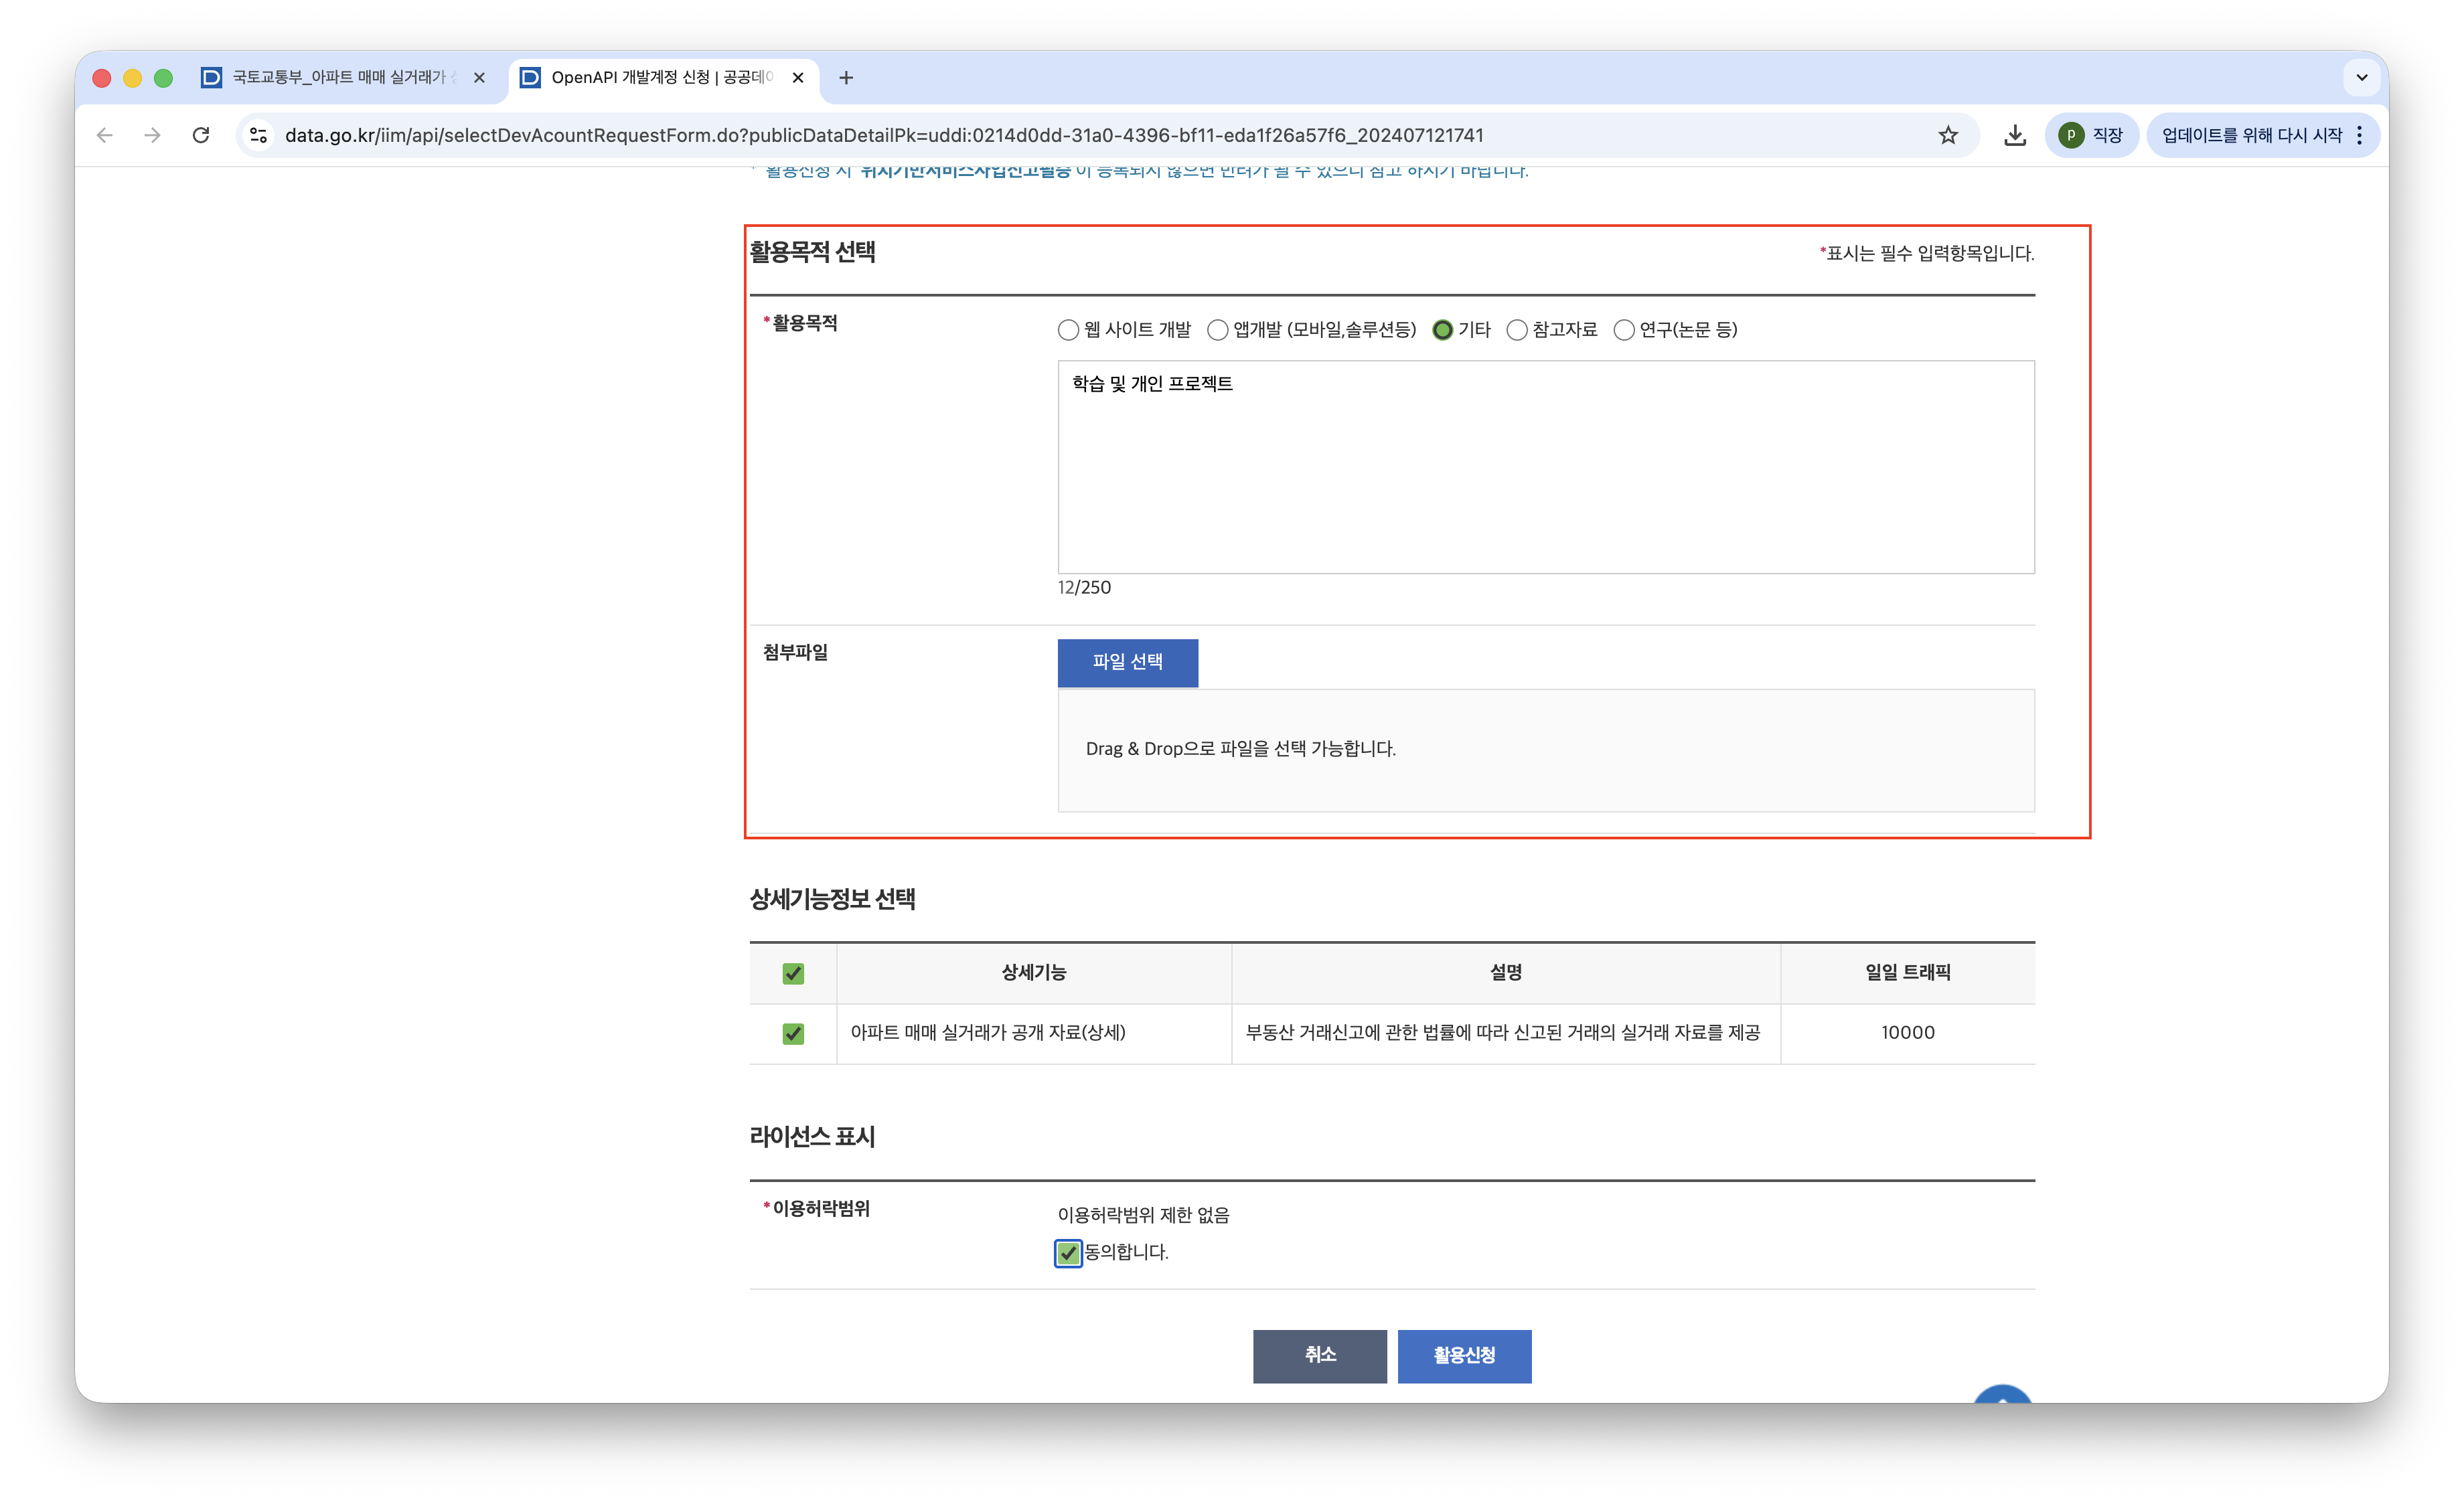Click the forward navigation arrow
The image size is (2464, 1502).
click(x=152, y=135)
